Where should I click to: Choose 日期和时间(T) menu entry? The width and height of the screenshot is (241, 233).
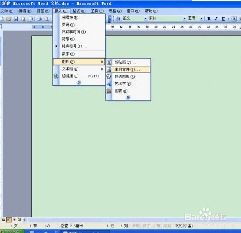coord(79,32)
